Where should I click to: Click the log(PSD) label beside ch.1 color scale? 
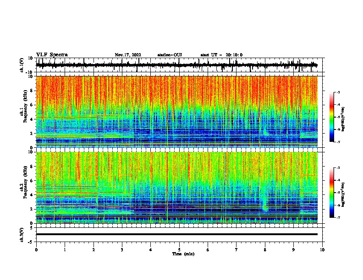343,119
